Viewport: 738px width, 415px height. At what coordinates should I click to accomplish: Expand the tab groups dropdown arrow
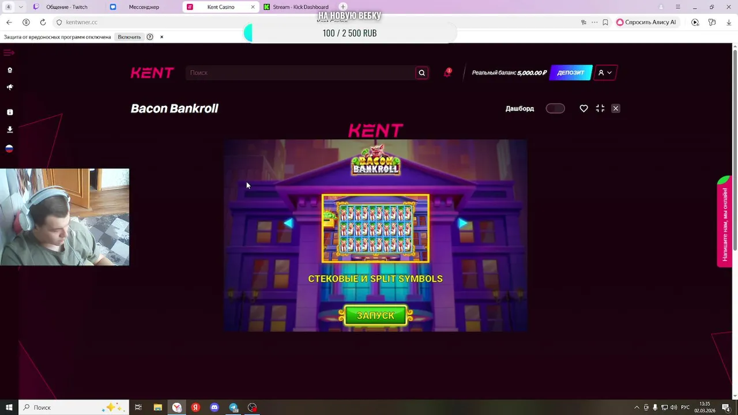click(x=21, y=7)
